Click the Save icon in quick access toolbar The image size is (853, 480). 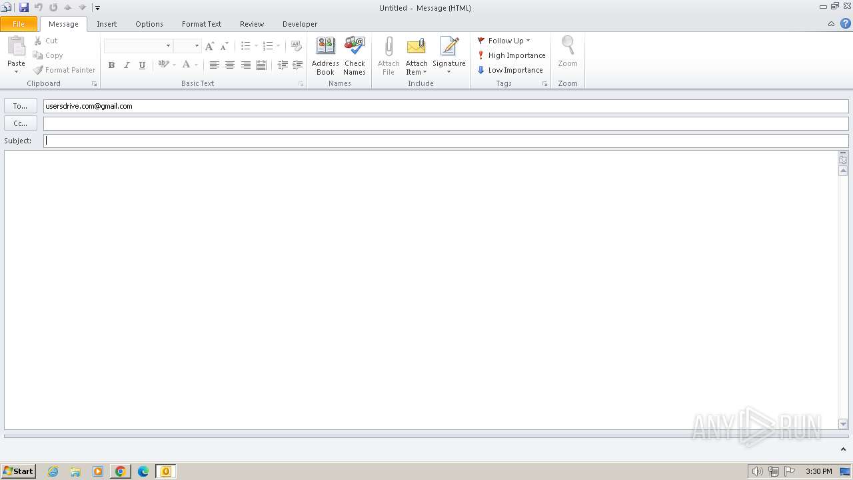click(24, 7)
